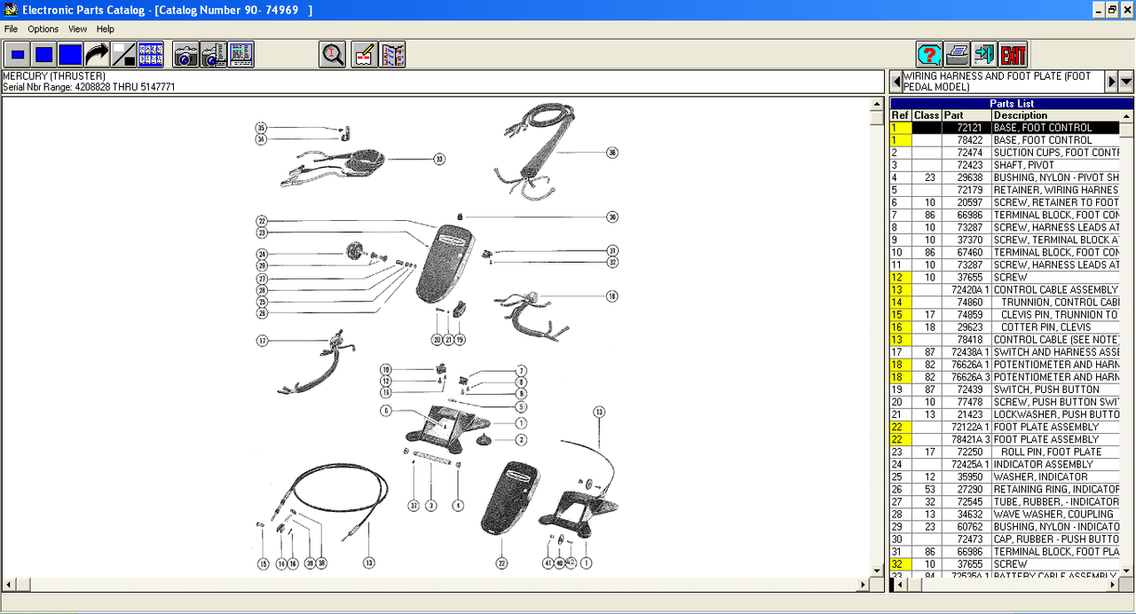Click the Part column header
The width and height of the screenshot is (1136, 614).
click(x=966, y=115)
